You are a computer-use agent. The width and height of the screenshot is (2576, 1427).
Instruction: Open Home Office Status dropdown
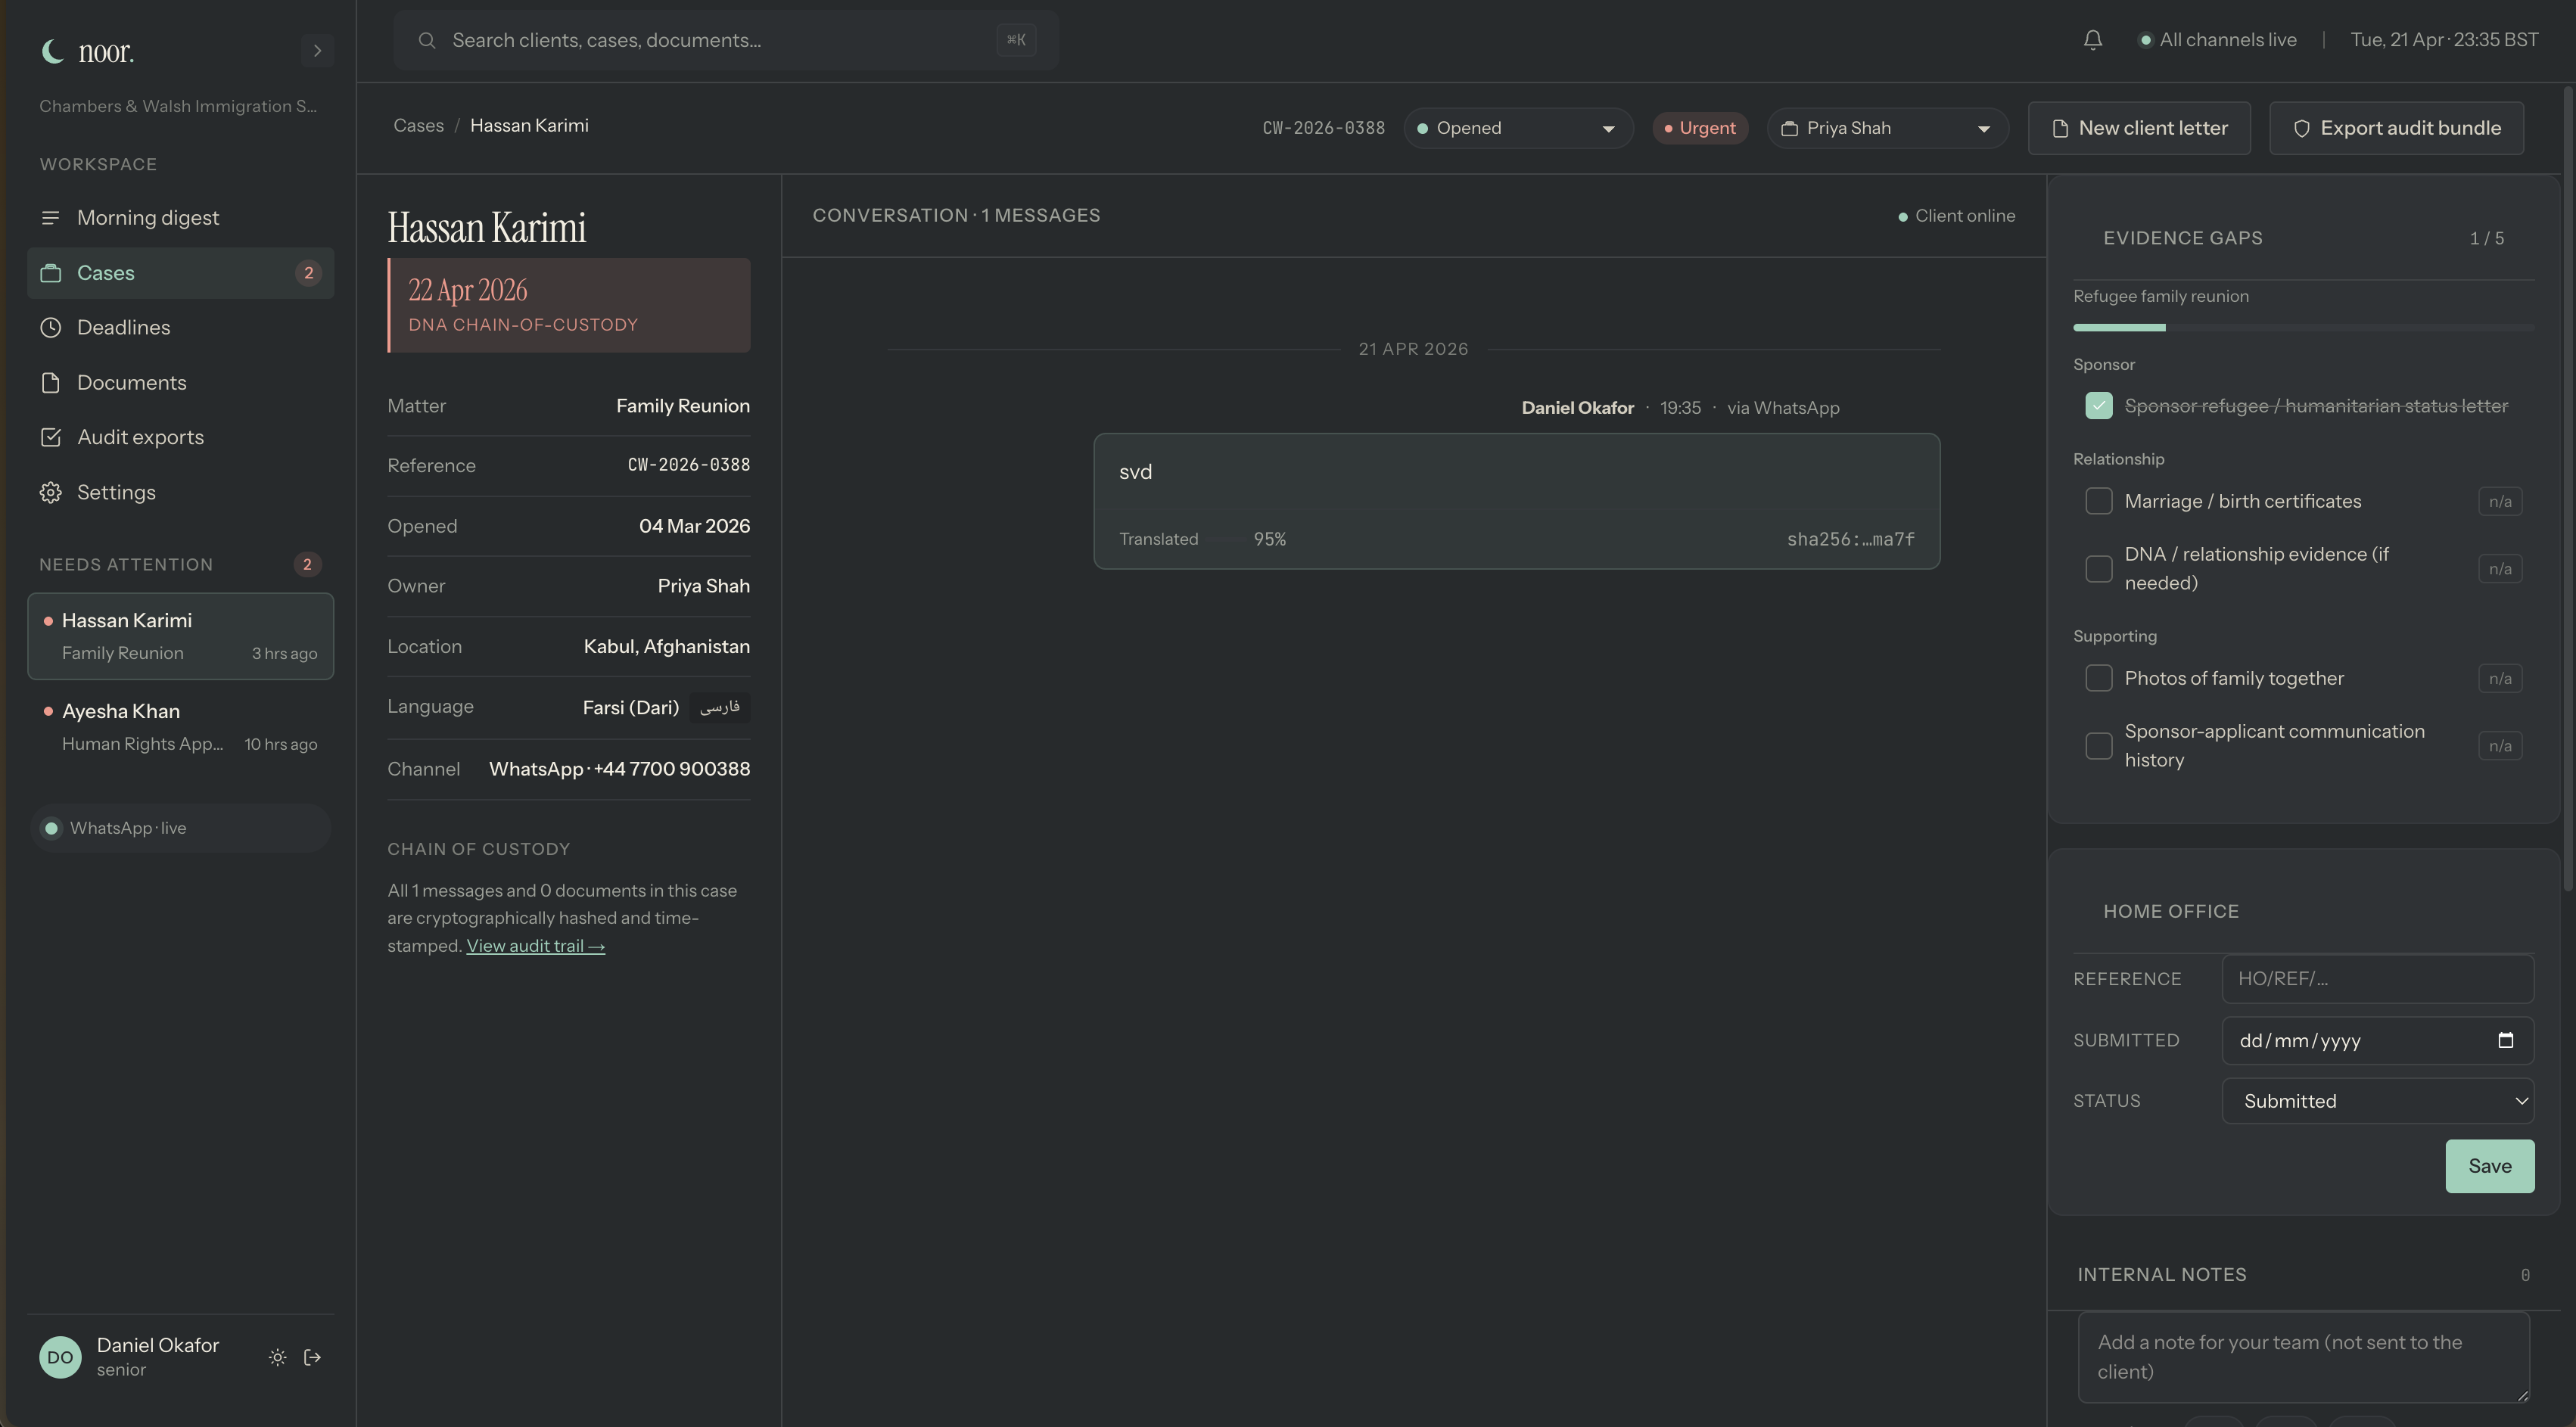tap(2378, 1101)
